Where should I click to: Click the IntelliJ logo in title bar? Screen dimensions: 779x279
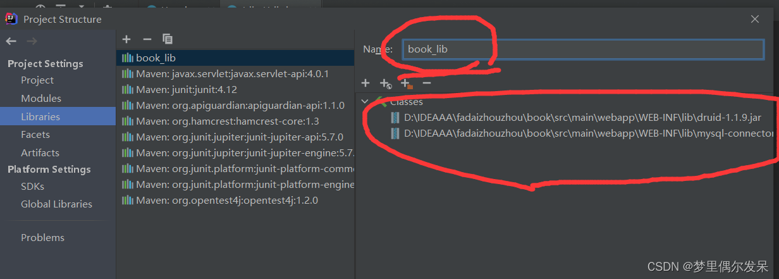point(11,19)
